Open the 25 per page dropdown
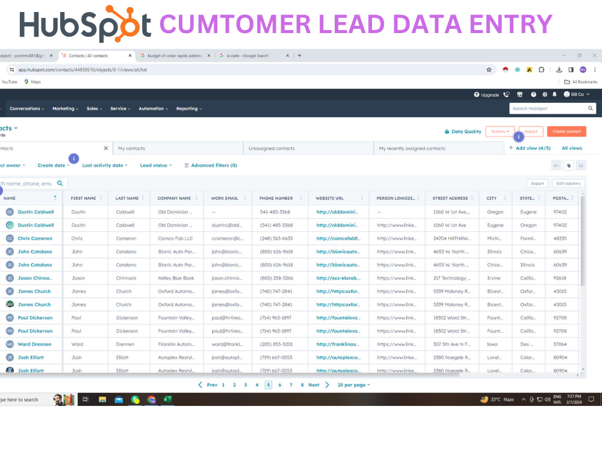The width and height of the screenshot is (602, 451). pos(353,385)
